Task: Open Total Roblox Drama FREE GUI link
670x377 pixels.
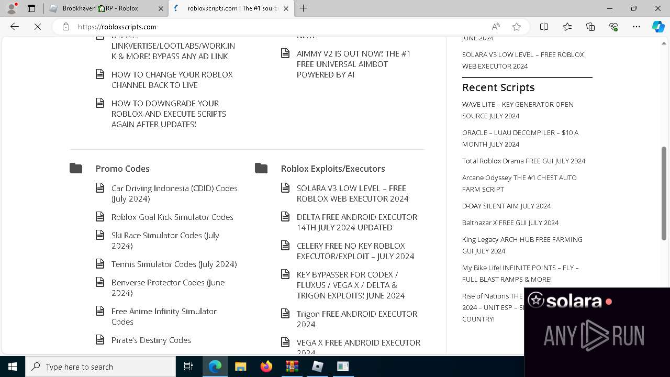Action: point(523,161)
